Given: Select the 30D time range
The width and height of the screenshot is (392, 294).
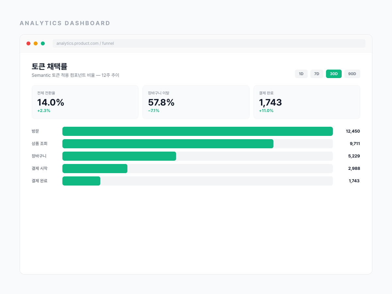Looking at the screenshot, I should point(334,74).
